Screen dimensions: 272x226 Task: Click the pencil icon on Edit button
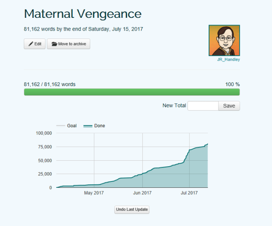pyautogui.click(x=31, y=44)
